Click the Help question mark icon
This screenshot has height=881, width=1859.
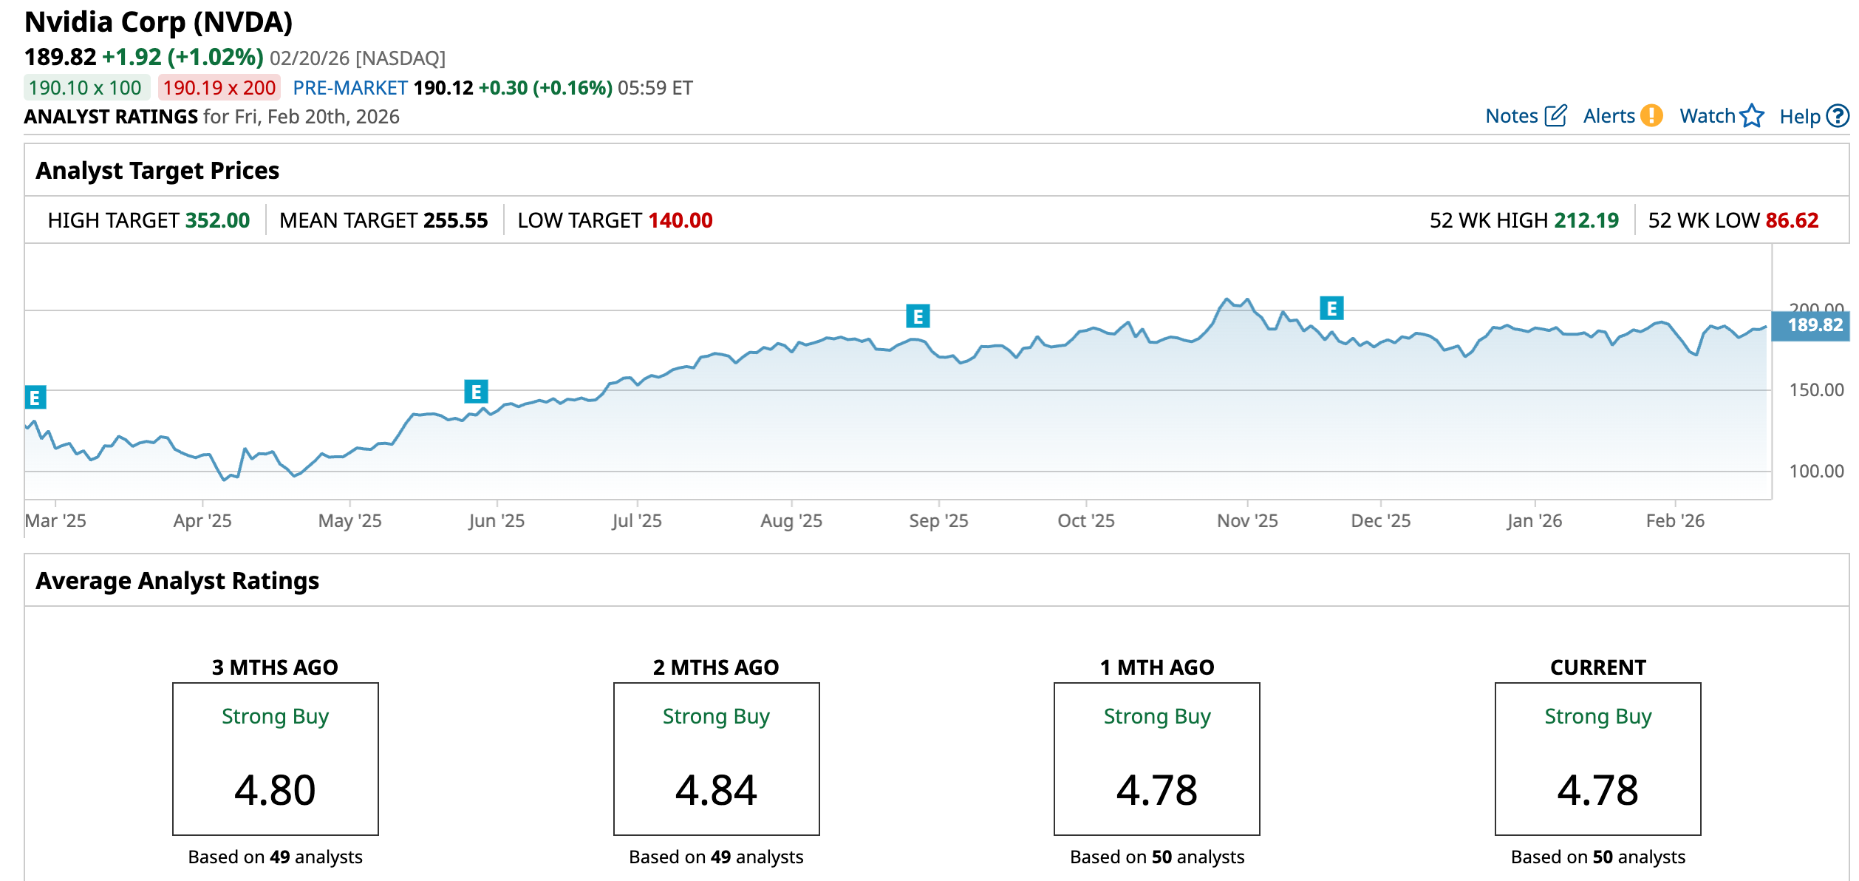click(x=1837, y=116)
